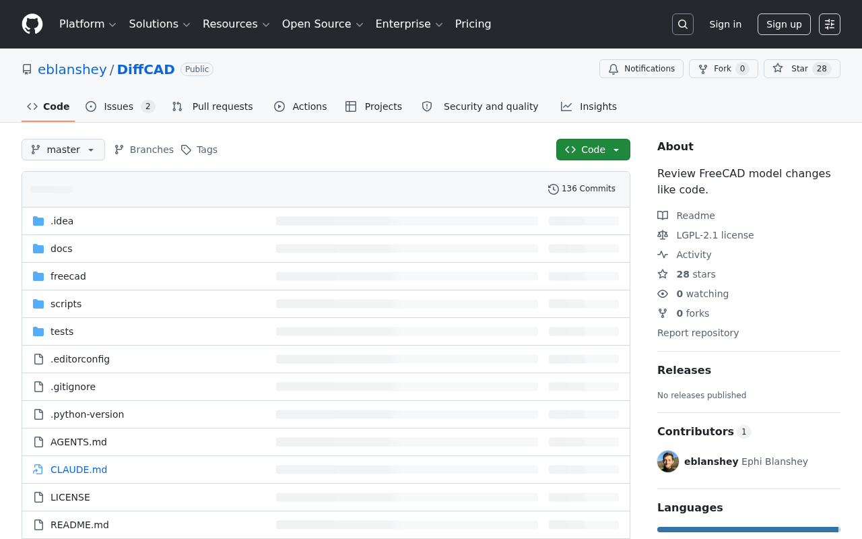Open the 136 Commits history
The height and width of the screenshot is (539, 862).
point(582,189)
